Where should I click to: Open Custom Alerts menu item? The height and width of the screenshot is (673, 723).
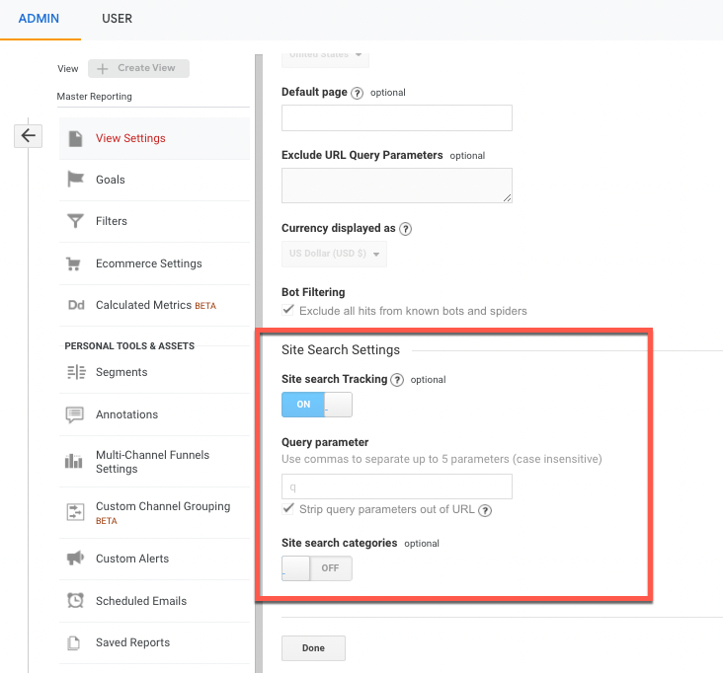154,559
